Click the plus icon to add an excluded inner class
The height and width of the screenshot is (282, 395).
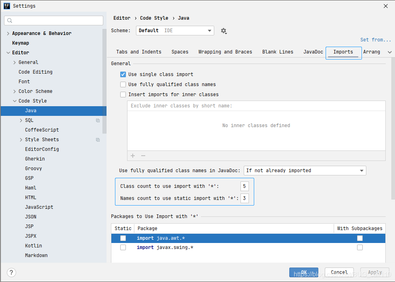tap(132, 155)
